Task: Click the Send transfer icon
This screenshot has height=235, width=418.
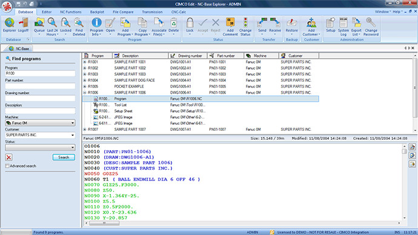Action: point(262,27)
